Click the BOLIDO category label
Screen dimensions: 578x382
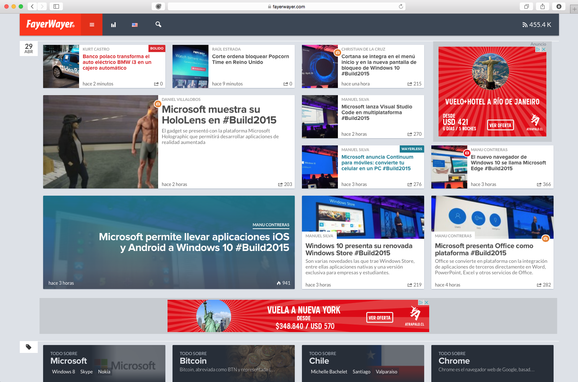[x=157, y=48]
